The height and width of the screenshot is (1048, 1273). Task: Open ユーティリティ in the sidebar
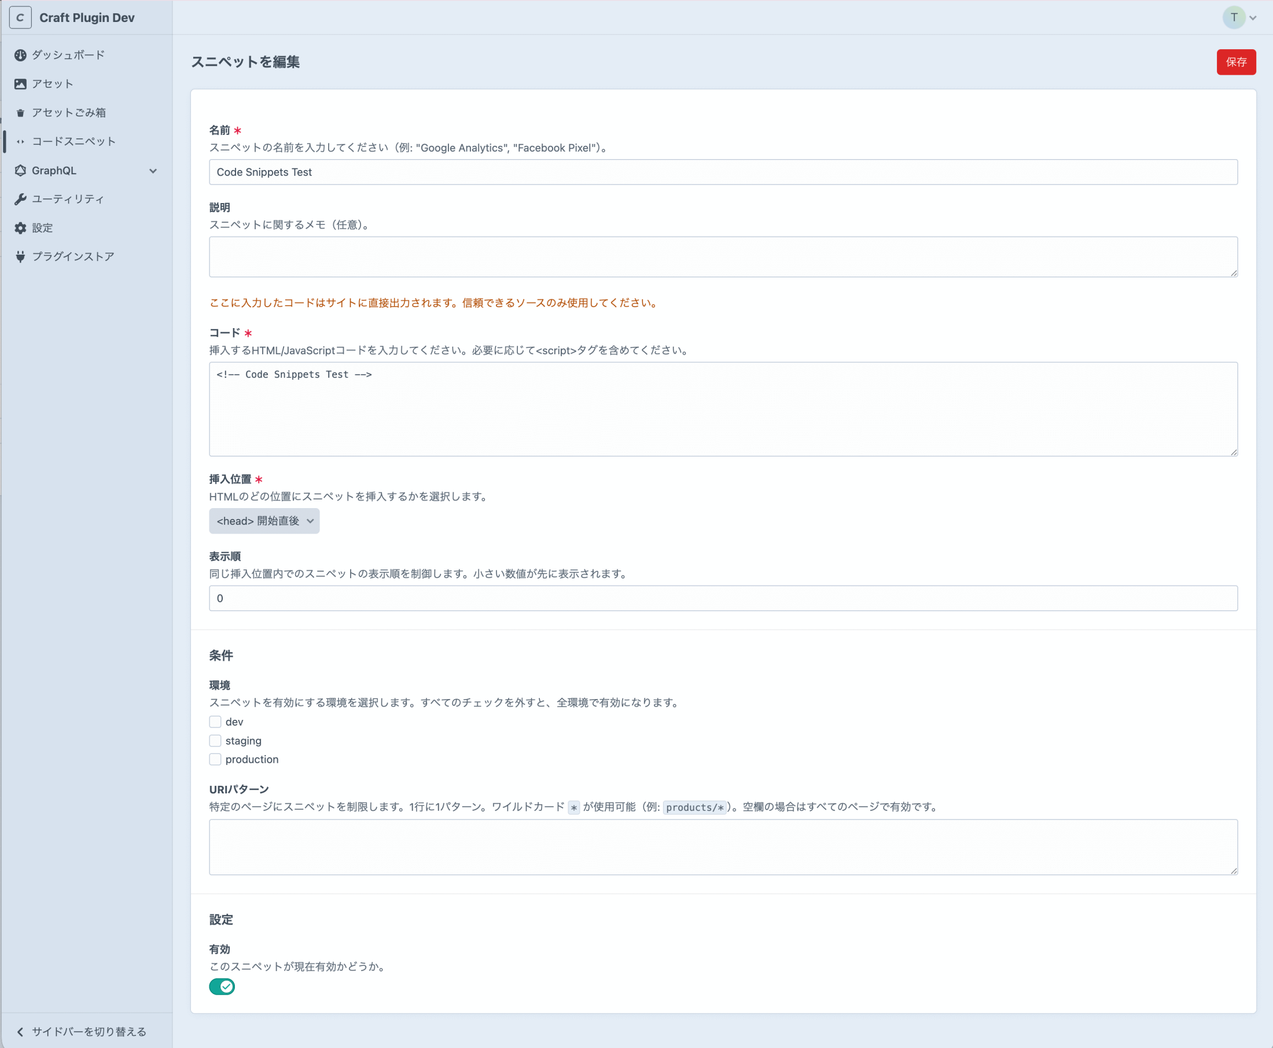coord(68,199)
